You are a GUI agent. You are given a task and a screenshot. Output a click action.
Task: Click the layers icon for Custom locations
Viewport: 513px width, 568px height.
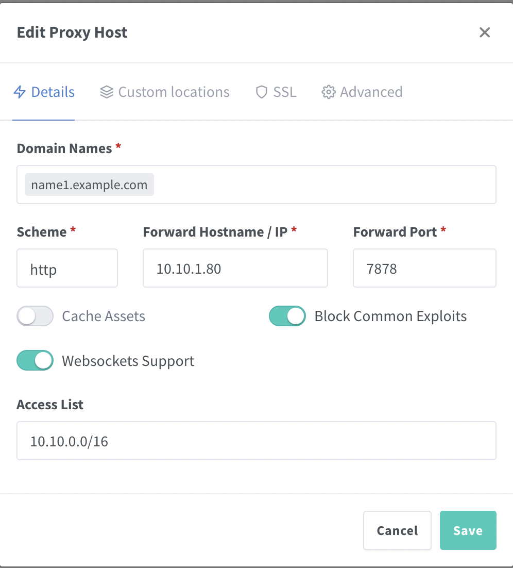(x=107, y=92)
